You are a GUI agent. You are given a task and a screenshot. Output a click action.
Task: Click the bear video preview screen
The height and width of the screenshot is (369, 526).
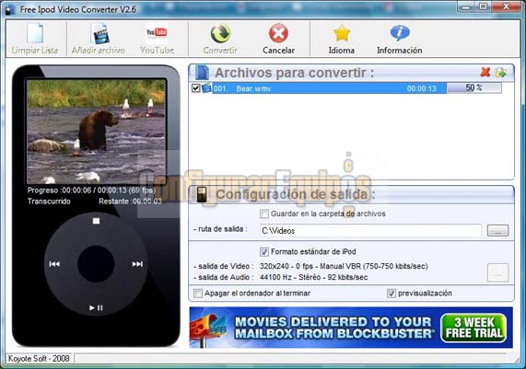point(97,132)
